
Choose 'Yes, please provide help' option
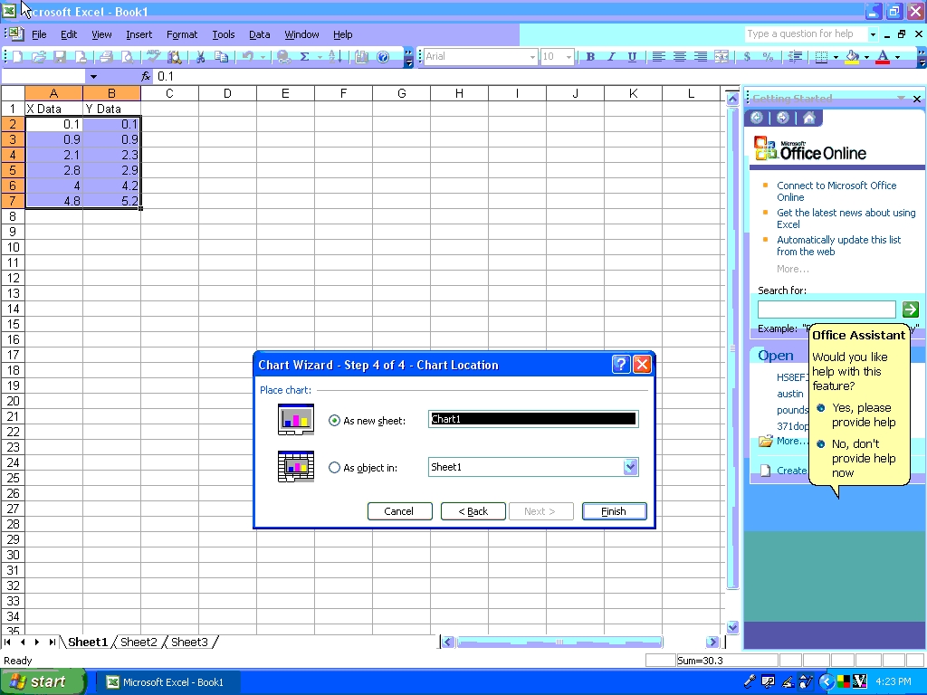click(x=821, y=408)
